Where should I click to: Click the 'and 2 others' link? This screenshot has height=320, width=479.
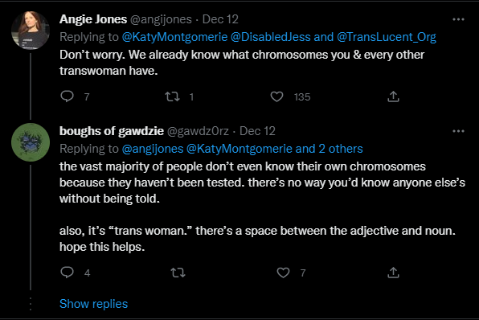(x=329, y=149)
